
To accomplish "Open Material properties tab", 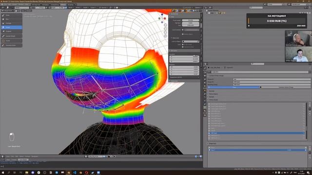I will pos(205,111).
